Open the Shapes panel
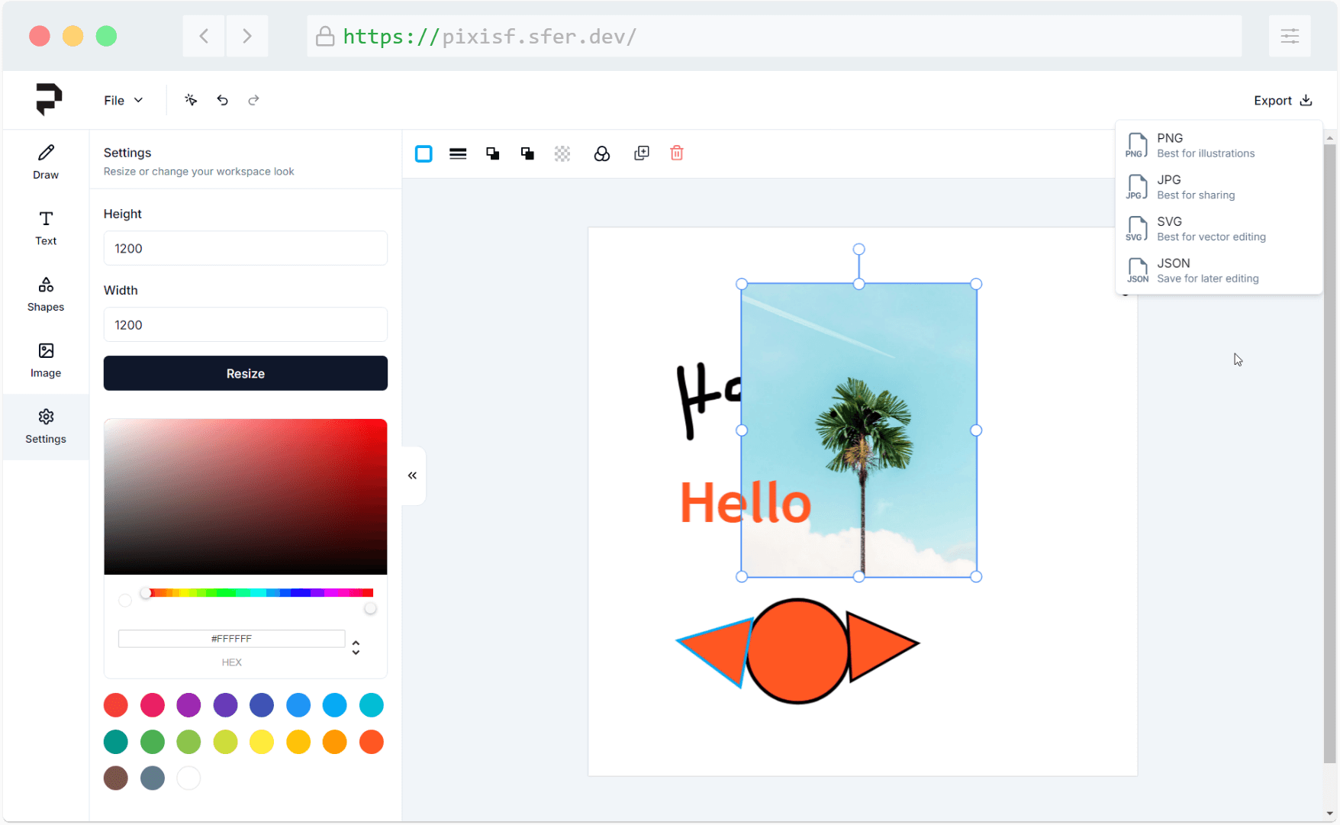 [46, 295]
